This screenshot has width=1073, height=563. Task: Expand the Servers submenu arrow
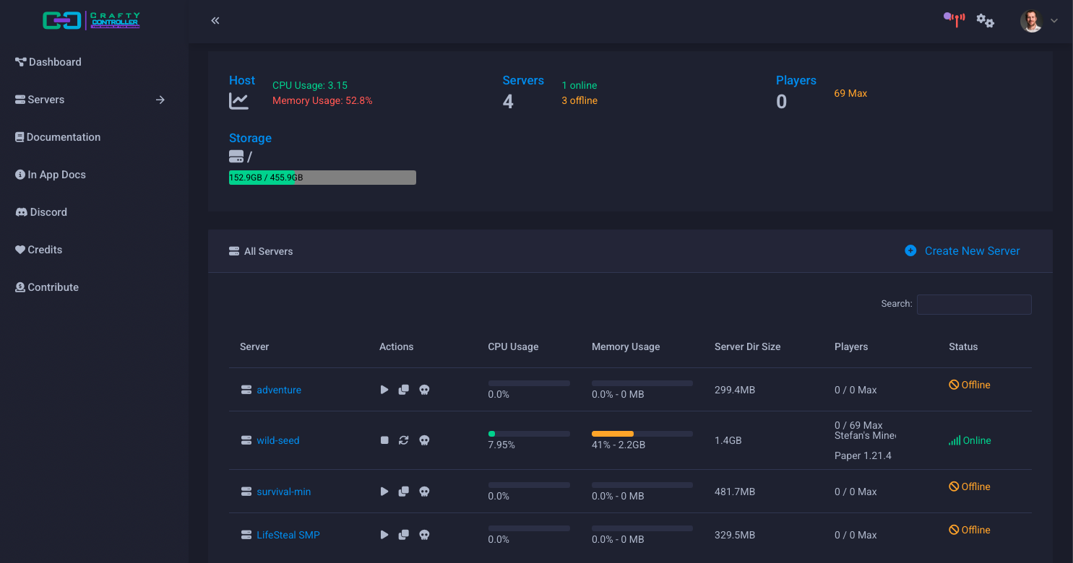(x=160, y=100)
